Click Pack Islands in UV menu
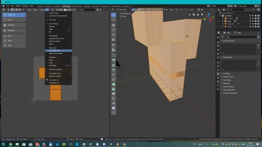 pyautogui.click(x=59, y=36)
